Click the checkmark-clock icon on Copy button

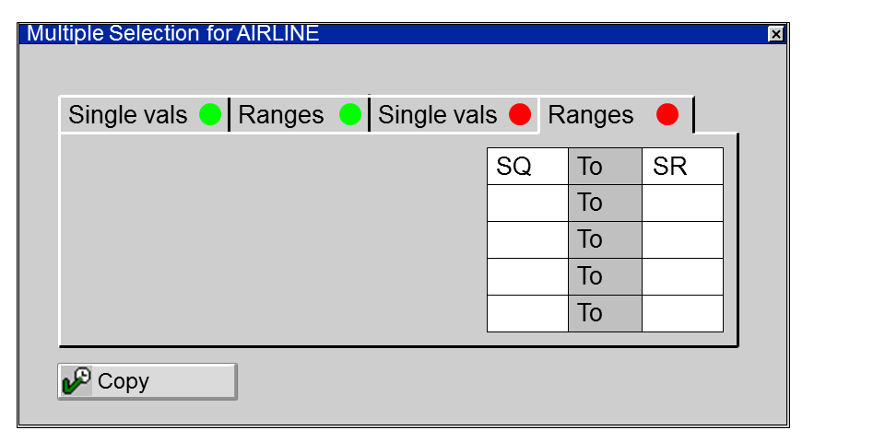[77, 381]
